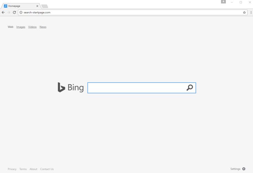
Task: Switch to the Videos search tab
Action: point(32,27)
